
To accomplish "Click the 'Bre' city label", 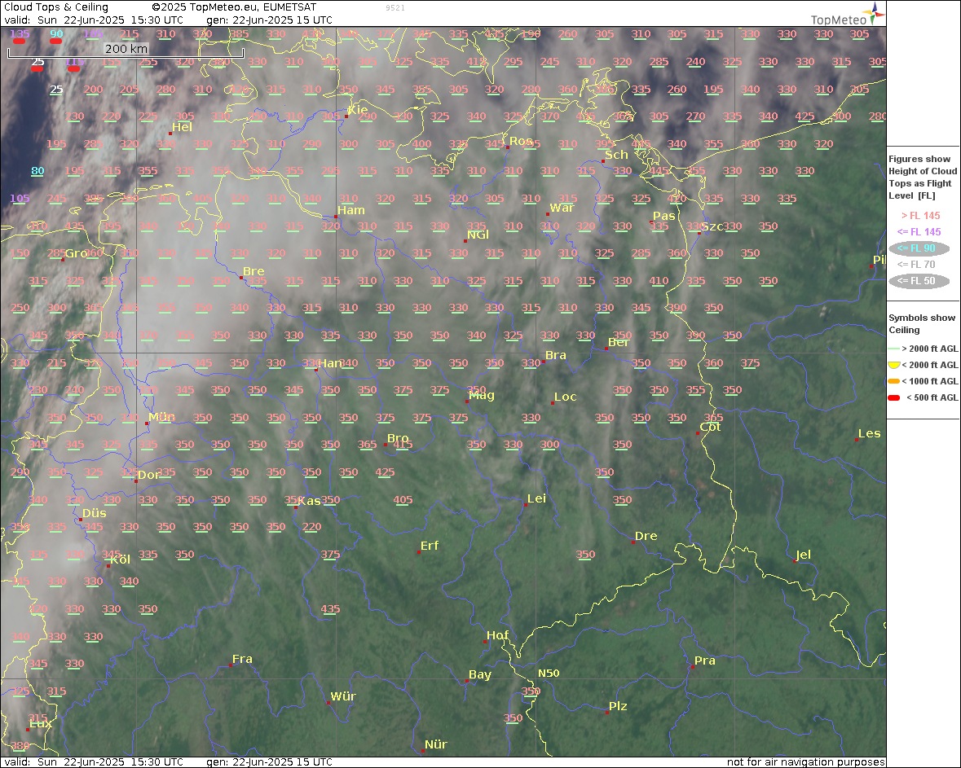I will click(x=253, y=271).
